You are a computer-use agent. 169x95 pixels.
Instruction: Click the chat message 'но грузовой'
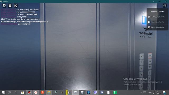pyautogui.click(x=22, y=17)
